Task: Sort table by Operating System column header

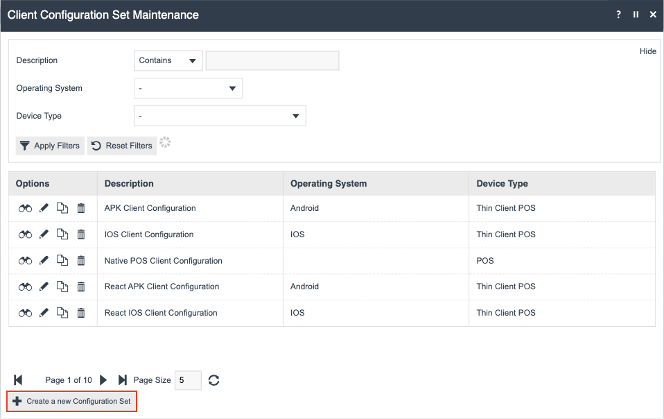Action: tap(329, 184)
